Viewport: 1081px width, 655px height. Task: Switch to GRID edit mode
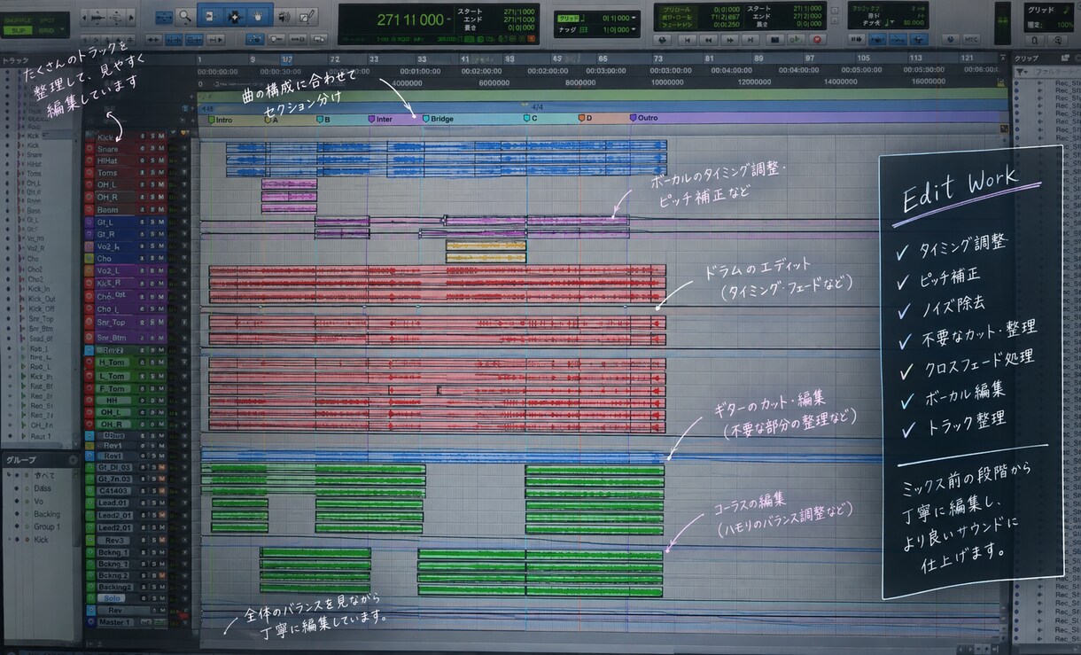tap(46, 29)
